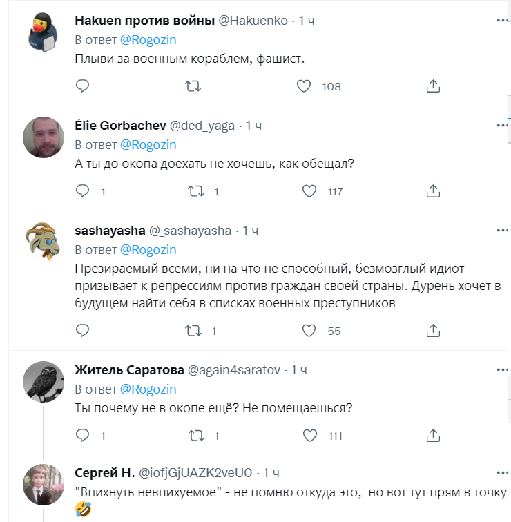Image resolution: width=511 pixels, height=522 pixels.
Task: Open more options on sashayasha's tweet
Action: click(502, 231)
